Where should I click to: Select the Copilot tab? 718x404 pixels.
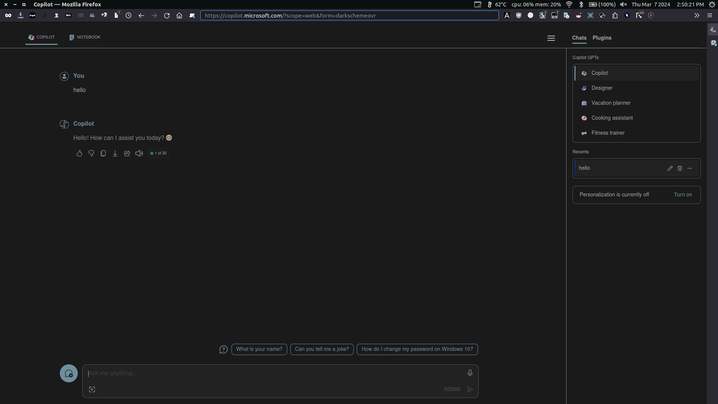tap(41, 37)
